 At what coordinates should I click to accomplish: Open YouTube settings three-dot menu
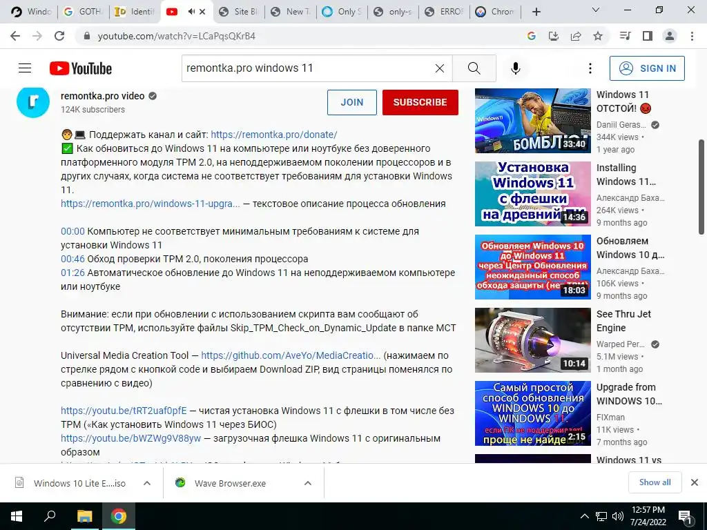click(x=590, y=68)
